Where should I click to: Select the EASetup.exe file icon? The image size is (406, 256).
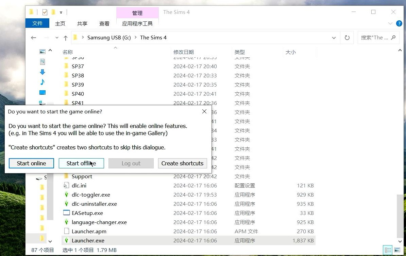pyautogui.click(x=67, y=213)
